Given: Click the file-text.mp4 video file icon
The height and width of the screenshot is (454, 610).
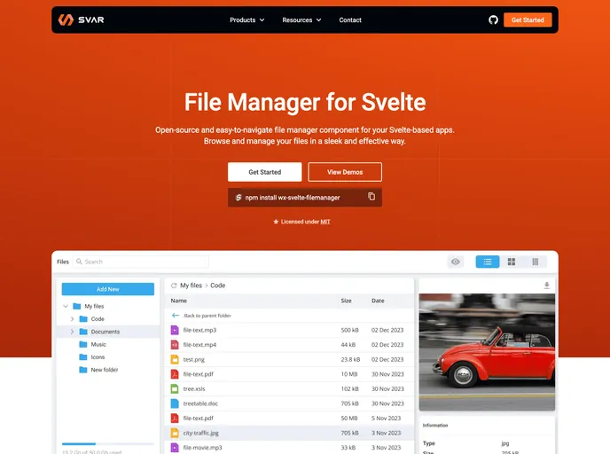Looking at the screenshot, I should point(175,345).
